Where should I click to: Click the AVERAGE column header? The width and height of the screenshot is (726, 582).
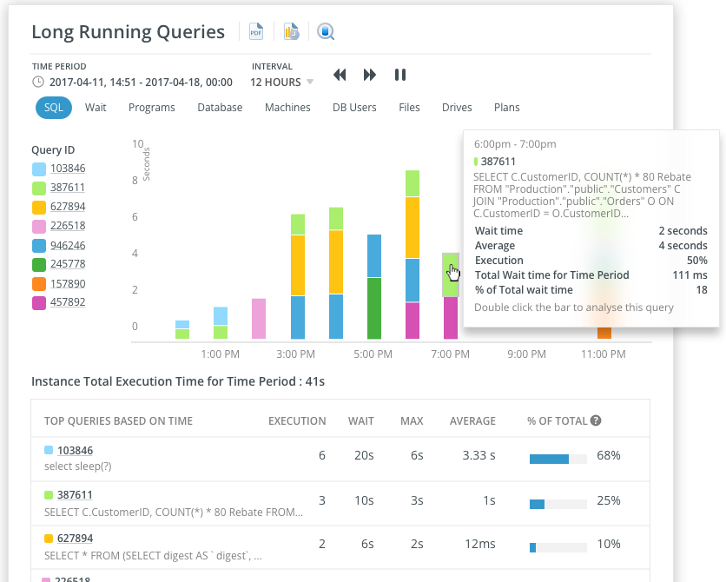(x=472, y=421)
